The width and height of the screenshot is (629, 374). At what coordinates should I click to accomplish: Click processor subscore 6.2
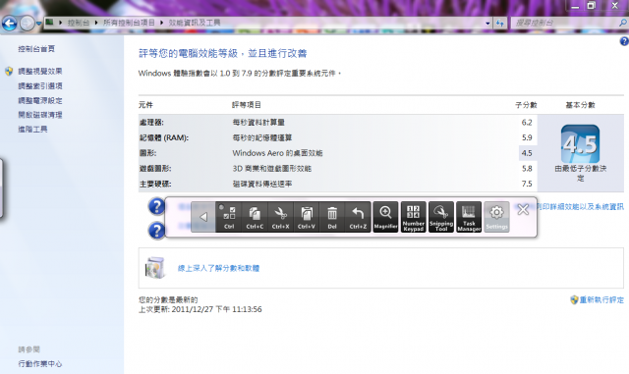pyautogui.click(x=527, y=123)
